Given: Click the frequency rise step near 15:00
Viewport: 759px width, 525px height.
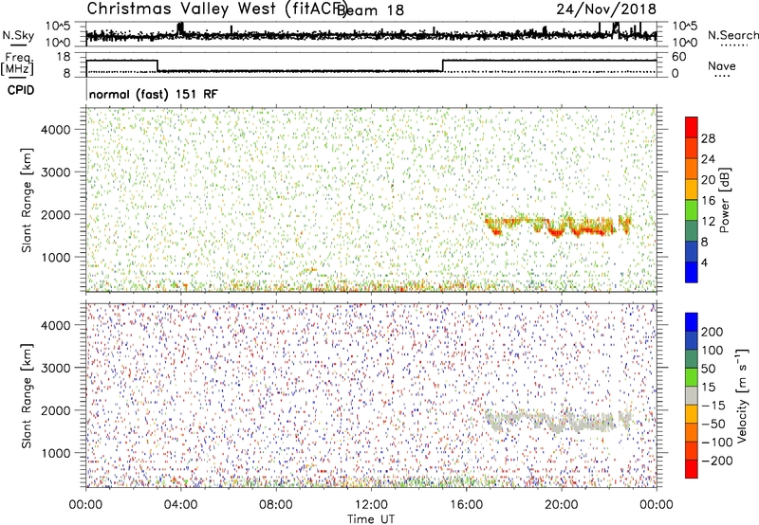Looking at the screenshot, I should (x=442, y=65).
